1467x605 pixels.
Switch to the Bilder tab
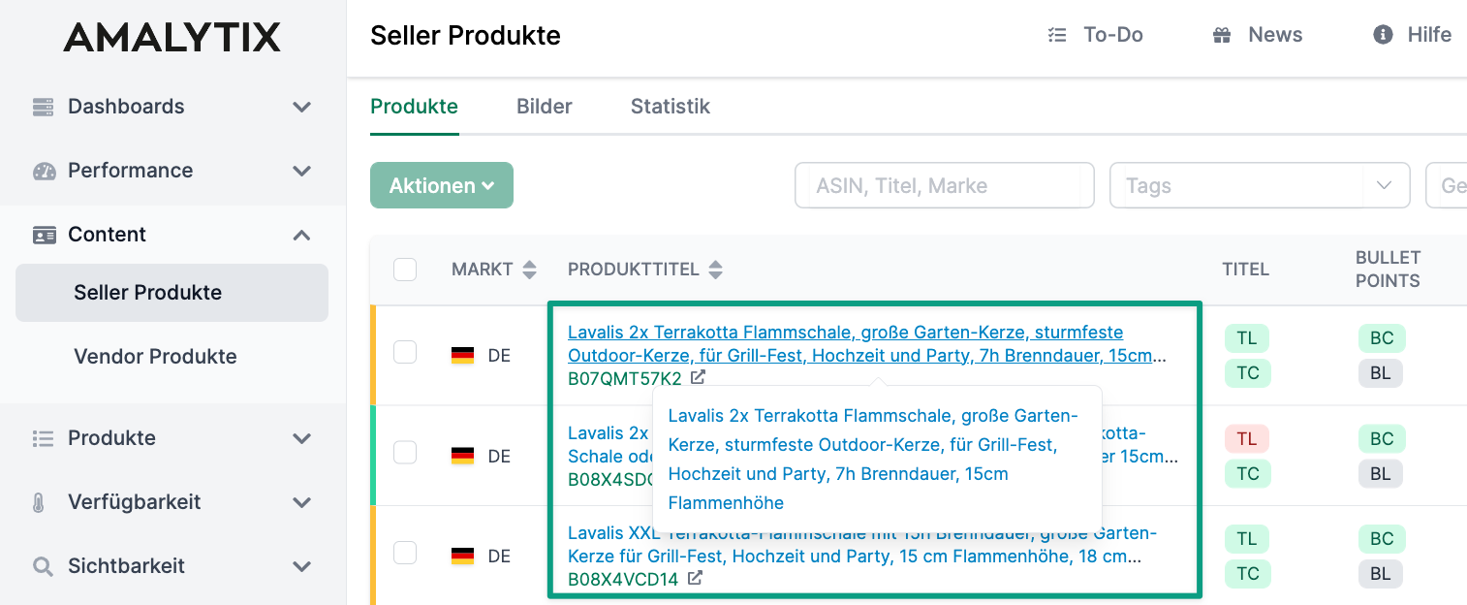coord(545,107)
